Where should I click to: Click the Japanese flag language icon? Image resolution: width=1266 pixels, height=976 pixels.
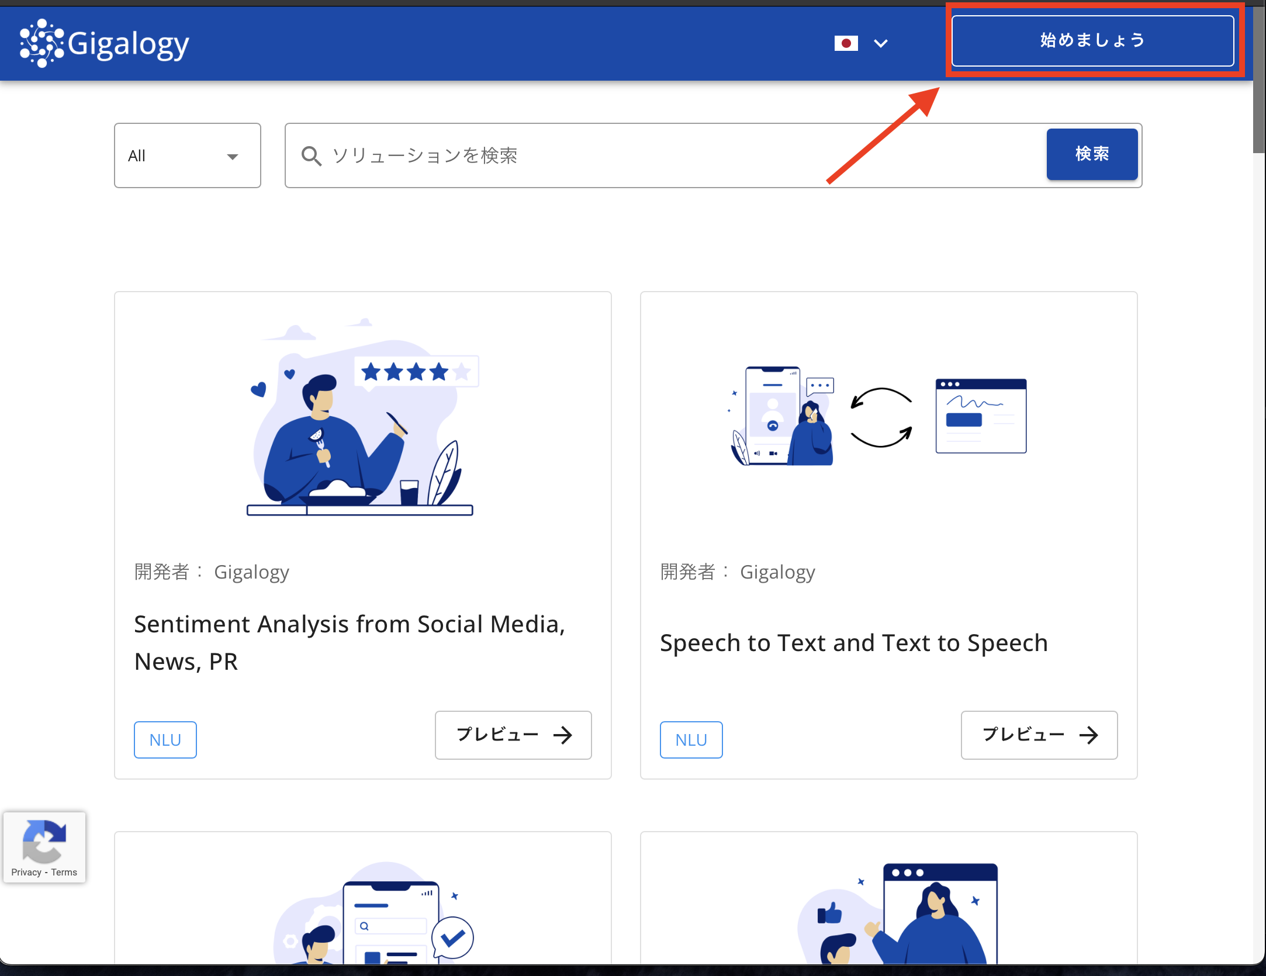pos(842,42)
